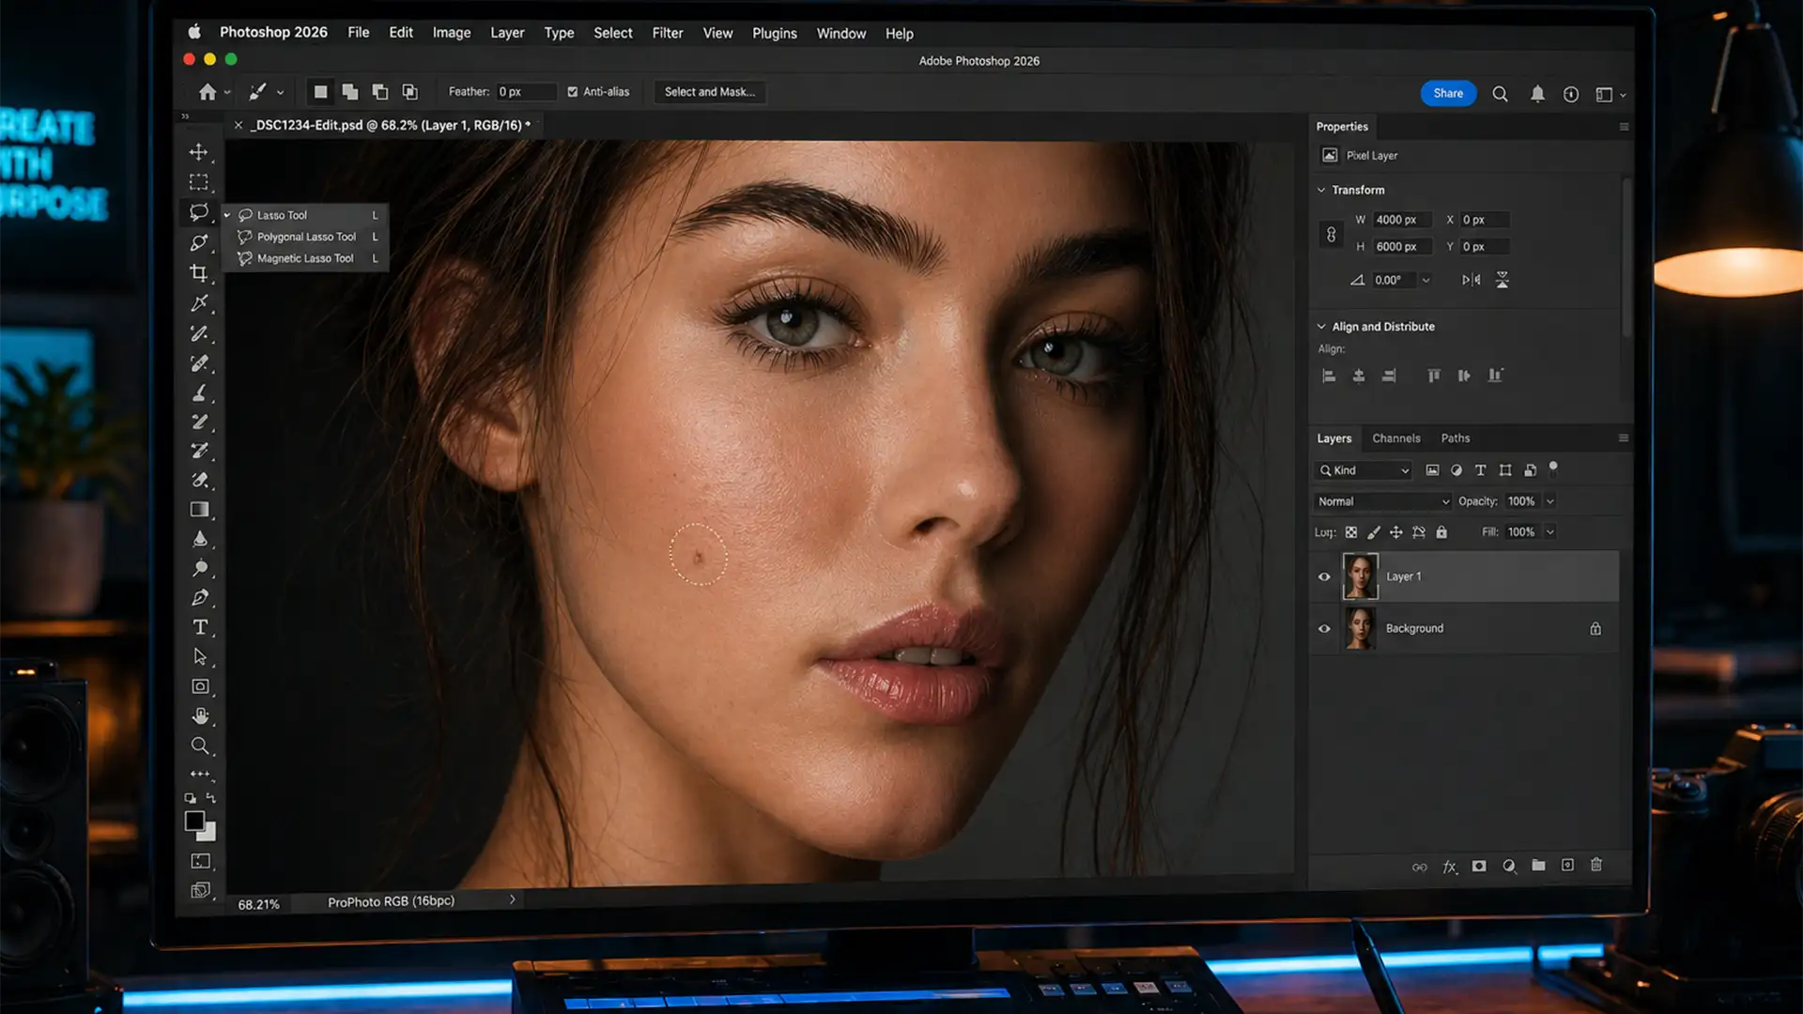The width and height of the screenshot is (1803, 1014).
Task: Enable the Anti-alias checkbox
Action: (x=573, y=91)
